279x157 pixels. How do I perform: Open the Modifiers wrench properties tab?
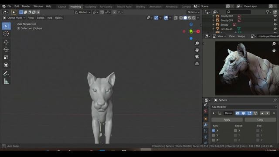[x=205, y=125]
